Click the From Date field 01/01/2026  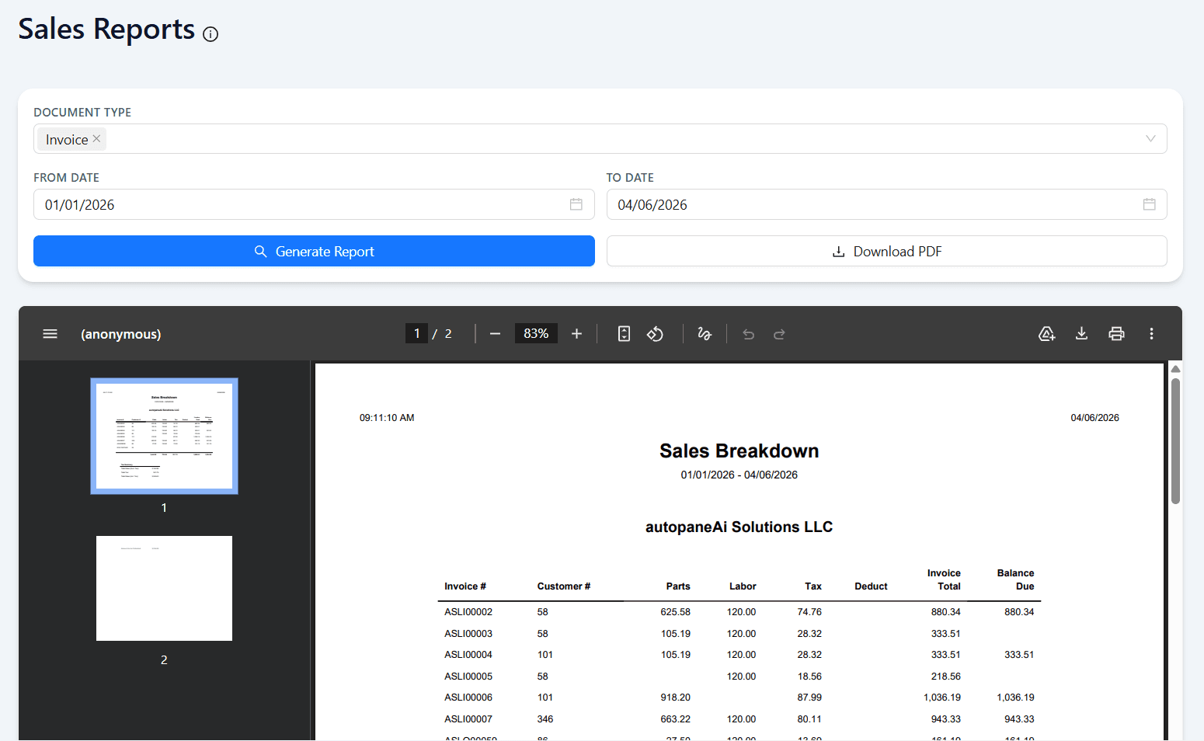(314, 204)
